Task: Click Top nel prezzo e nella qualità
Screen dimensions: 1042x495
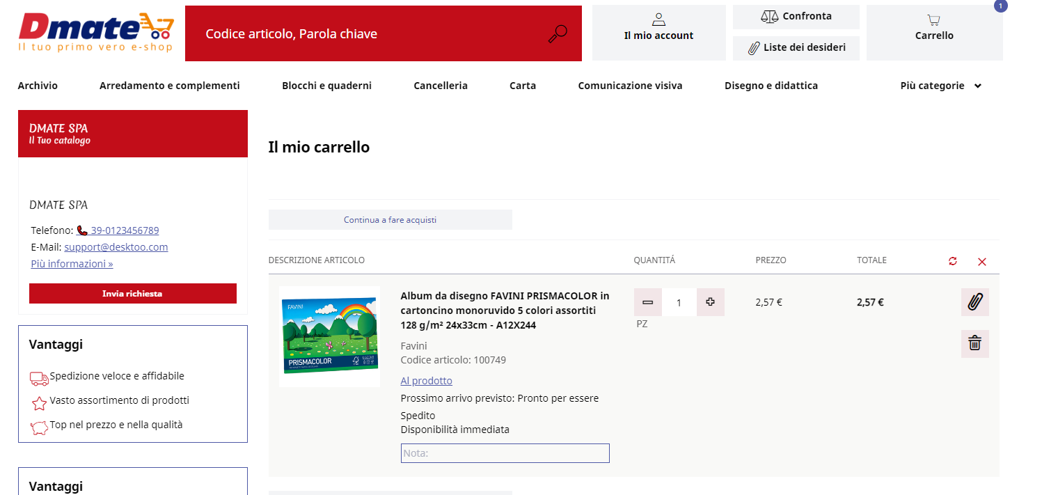Action: point(116,425)
